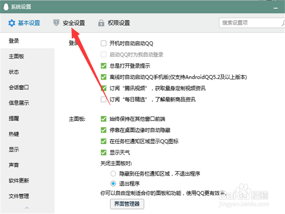
Task: Open the 热键 settings section
Action: pos(14,134)
